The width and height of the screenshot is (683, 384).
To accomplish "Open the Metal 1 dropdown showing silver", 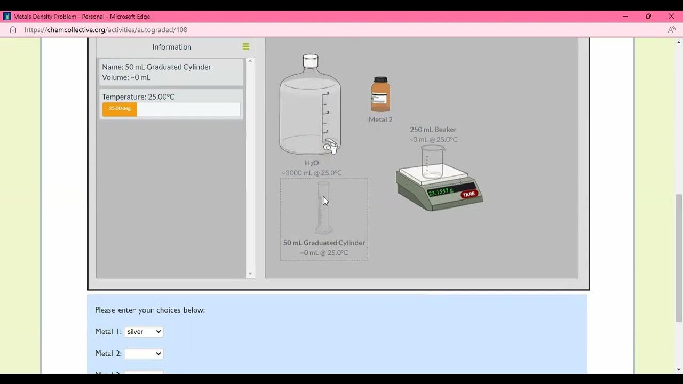I will pos(144,332).
